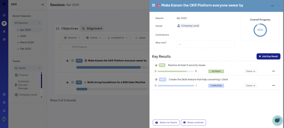
Task: Open settings gear icon in left rail
Action: [x=4, y=94]
